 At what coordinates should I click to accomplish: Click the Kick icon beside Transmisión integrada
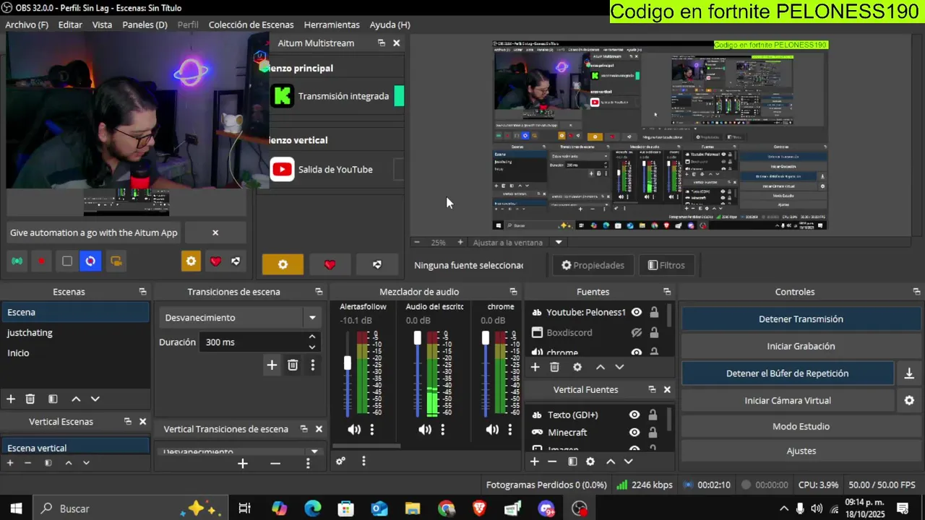tap(283, 96)
